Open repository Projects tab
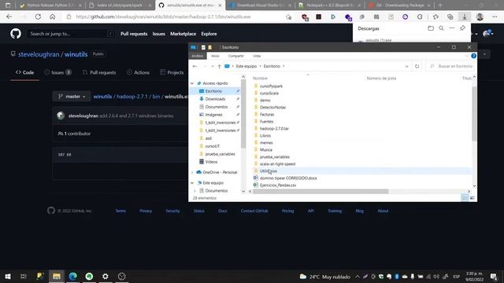Image resolution: width=504 pixels, height=283 pixels. coord(172,72)
